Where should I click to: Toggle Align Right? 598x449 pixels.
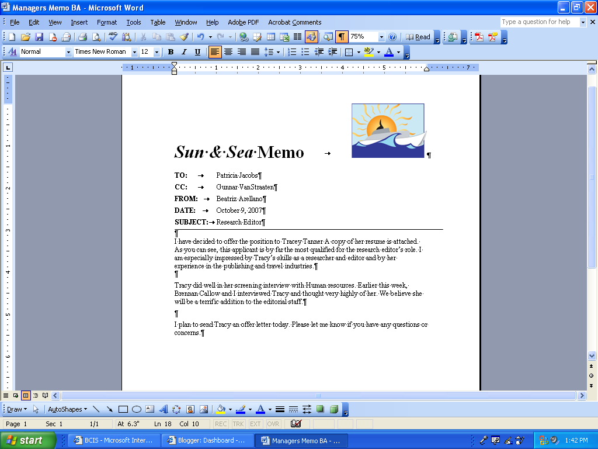tap(242, 52)
